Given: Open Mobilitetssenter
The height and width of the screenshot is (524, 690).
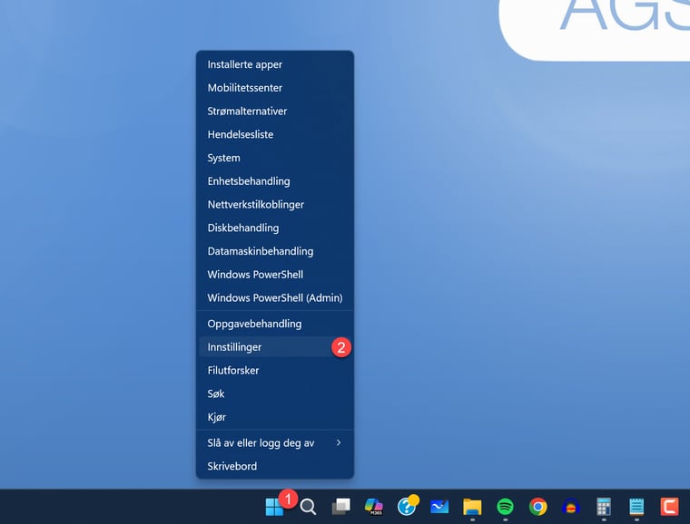Looking at the screenshot, I should tap(274, 88).
